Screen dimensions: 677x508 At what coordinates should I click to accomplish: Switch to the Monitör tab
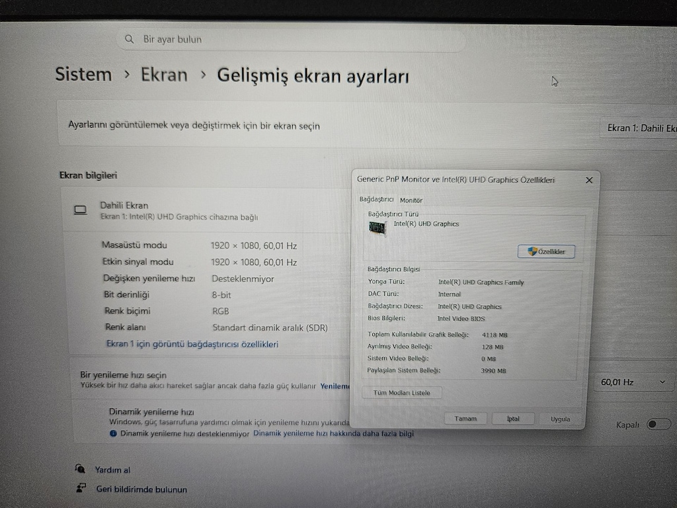[x=411, y=200]
